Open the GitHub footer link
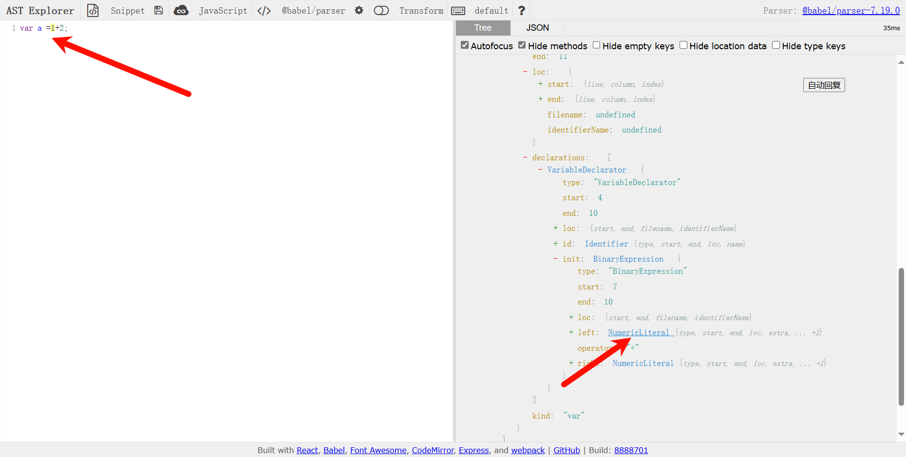This screenshot has height=457, width=906. (566, 450)
